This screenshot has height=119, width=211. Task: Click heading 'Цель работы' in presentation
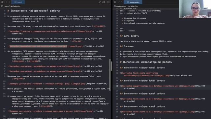point(131,36)
